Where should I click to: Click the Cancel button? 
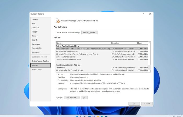[x=147, y=103]
